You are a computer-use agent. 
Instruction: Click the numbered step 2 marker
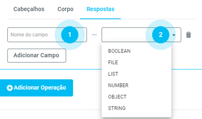tap(160, 35)
